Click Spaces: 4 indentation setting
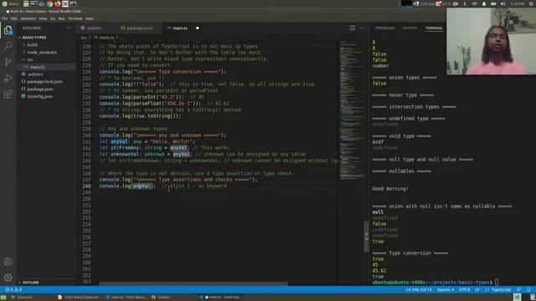This screenshot has height=301, width=536. coord(446,289)
